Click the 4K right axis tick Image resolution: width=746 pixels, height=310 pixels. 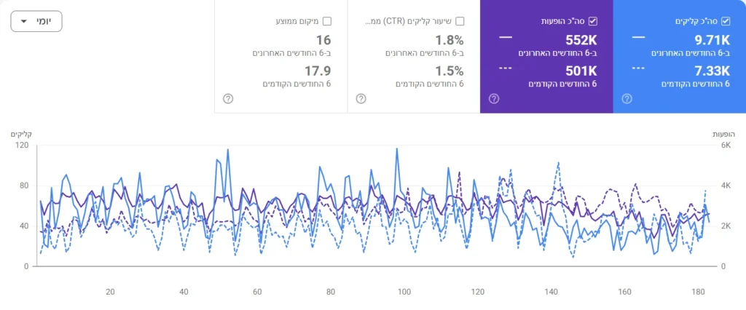pyautogui.click(x=726, y=186)
